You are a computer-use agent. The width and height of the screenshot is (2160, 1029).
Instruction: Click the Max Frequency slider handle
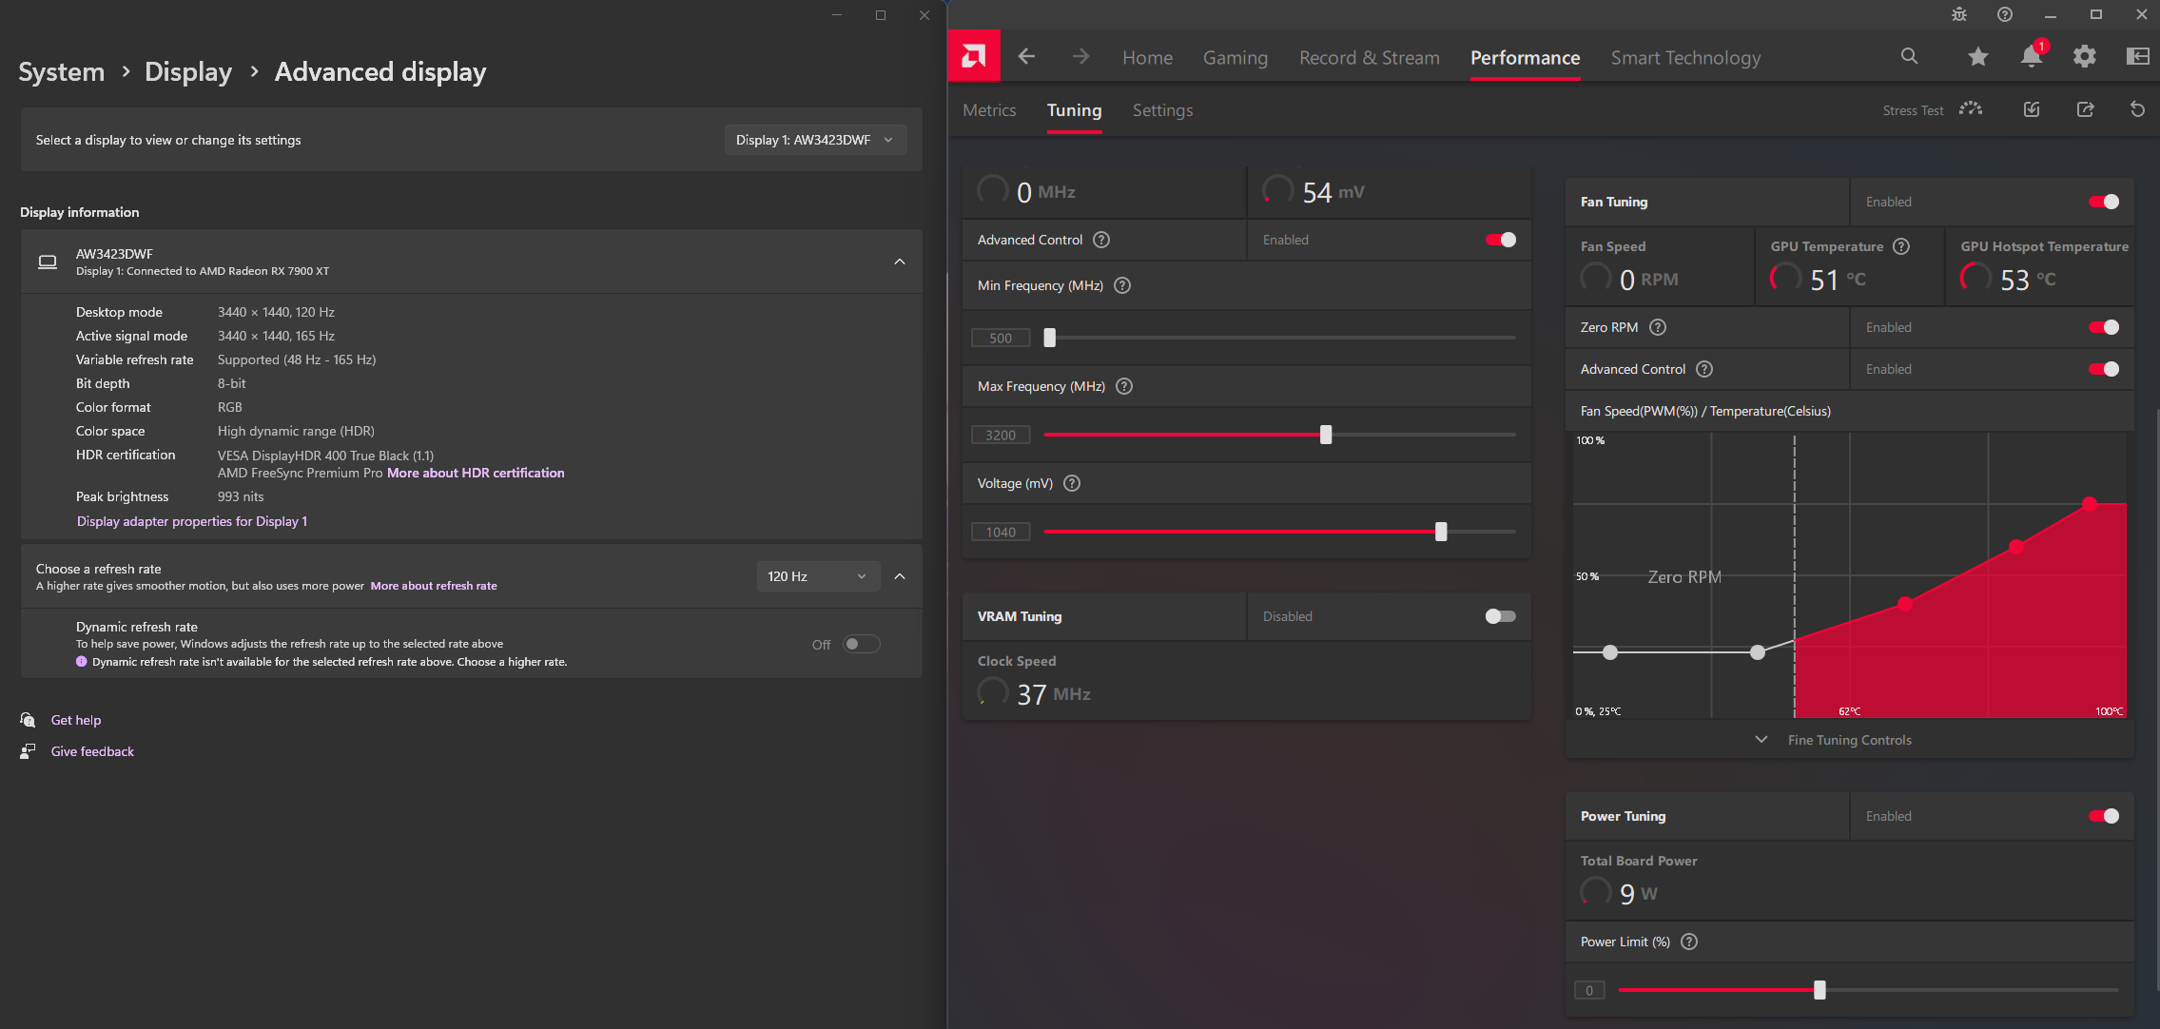[1326, 435]
